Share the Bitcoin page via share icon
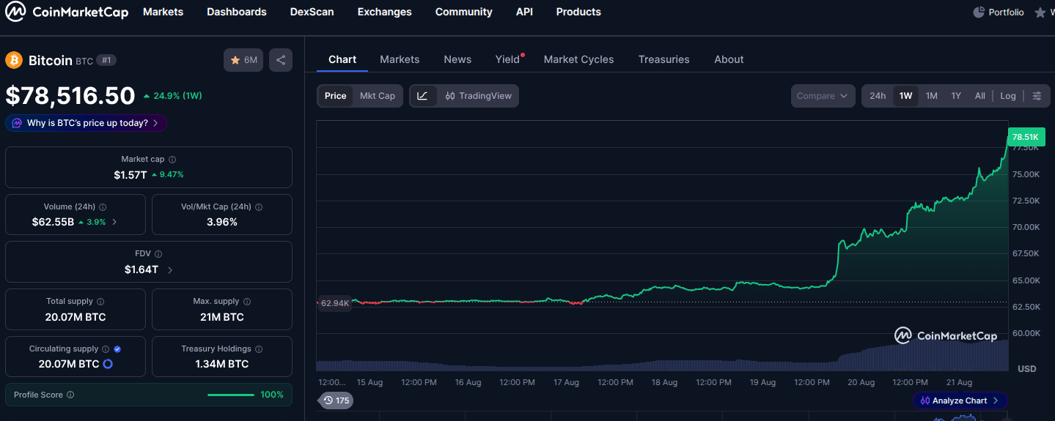Screen dimensions: 1055x421 click(x=281, y=60)
